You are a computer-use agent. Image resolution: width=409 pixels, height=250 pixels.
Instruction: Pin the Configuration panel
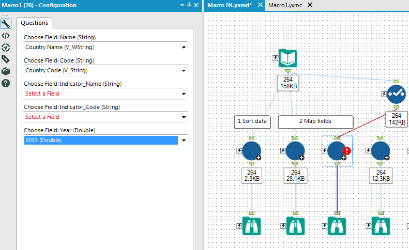pyautogui.click(x=189, y=5)
